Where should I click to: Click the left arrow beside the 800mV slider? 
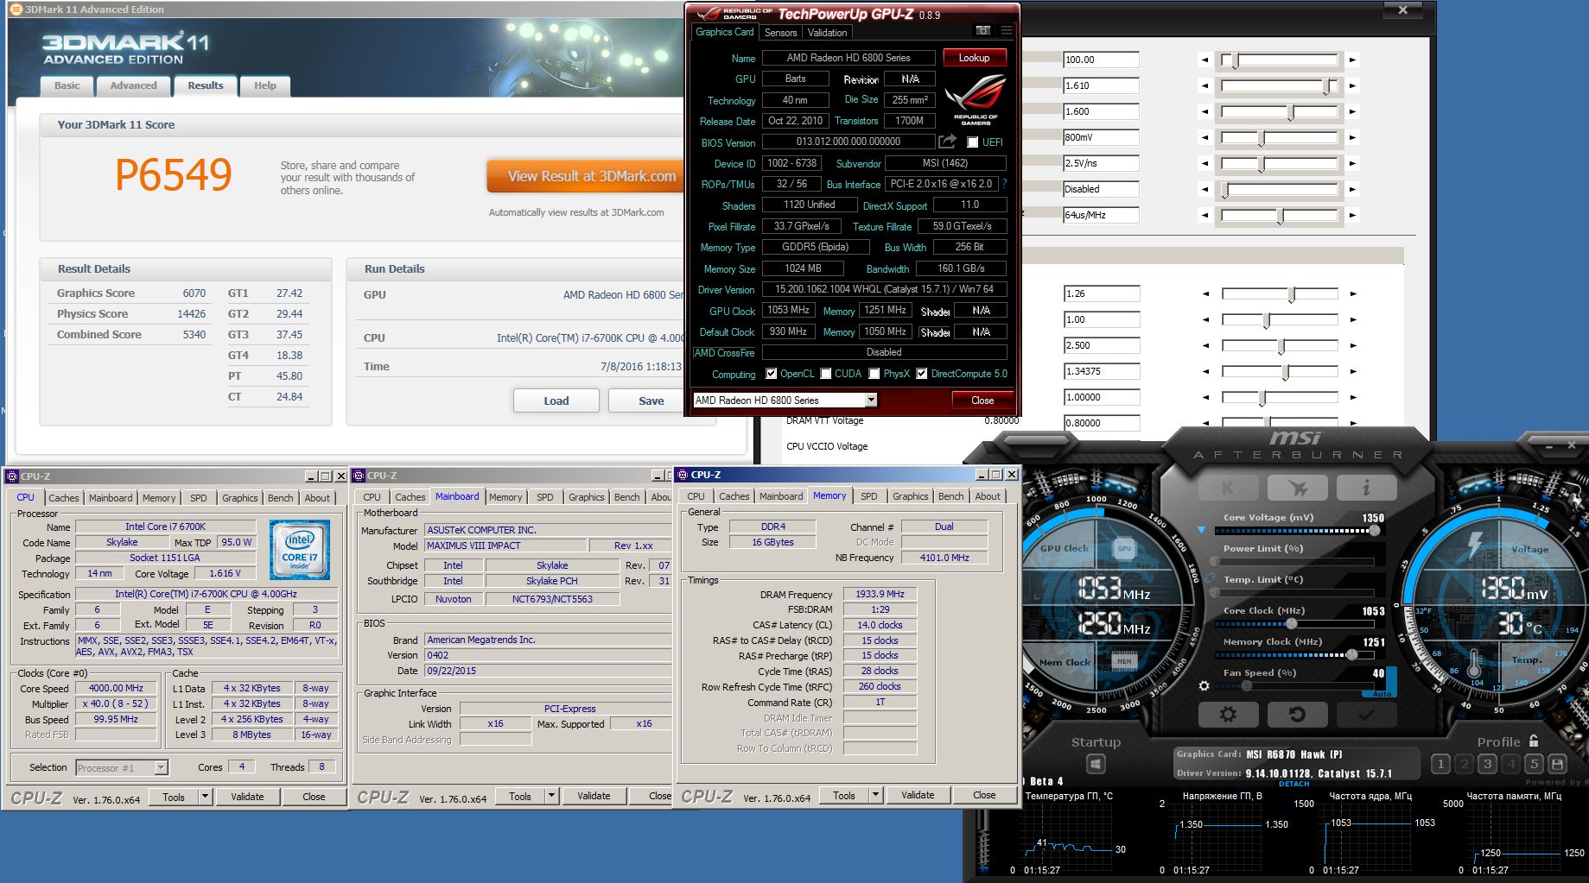(1204, 137)
